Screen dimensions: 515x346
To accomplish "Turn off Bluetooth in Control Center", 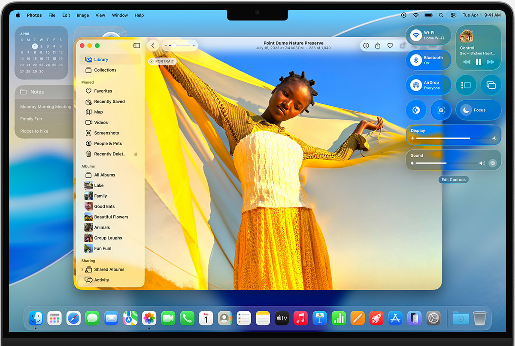I will pyautogui.click(x=417, y=60).
